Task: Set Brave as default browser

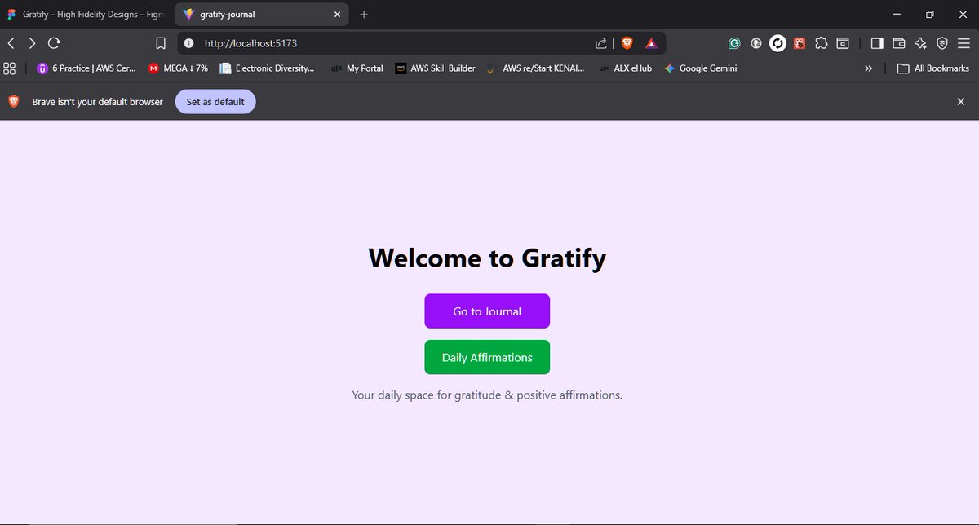Action: click(215, 102)
